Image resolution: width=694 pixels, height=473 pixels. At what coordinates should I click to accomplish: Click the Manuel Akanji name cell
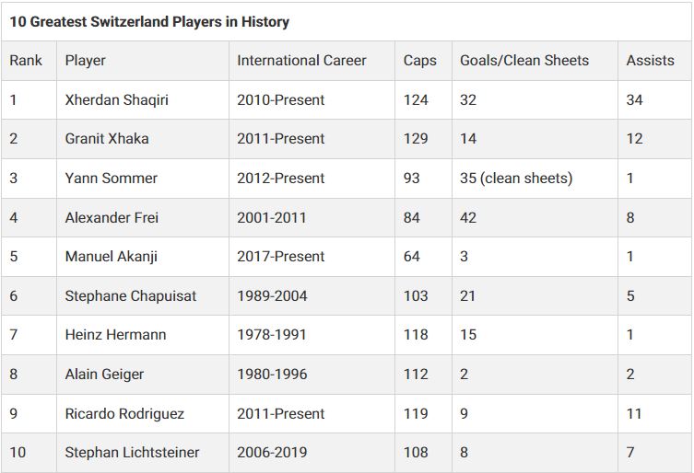143,257
